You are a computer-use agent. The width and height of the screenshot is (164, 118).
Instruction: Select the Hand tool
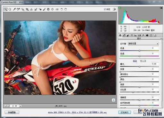pos(10,9)
